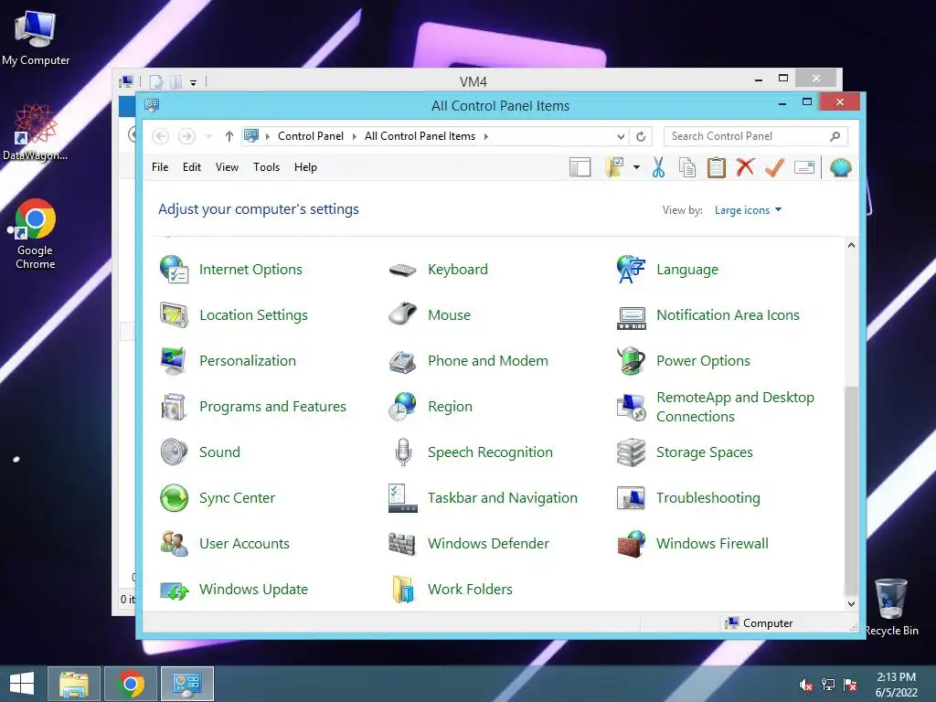
Task: Open the Keyboard settings icon
Action: 402,270
